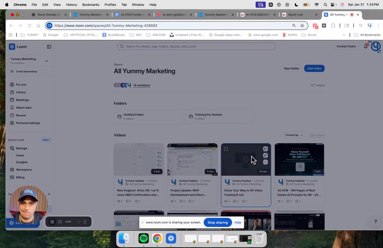
Task: Open the New England- Brian Hill video thumbnail
Action: (139, 159)
